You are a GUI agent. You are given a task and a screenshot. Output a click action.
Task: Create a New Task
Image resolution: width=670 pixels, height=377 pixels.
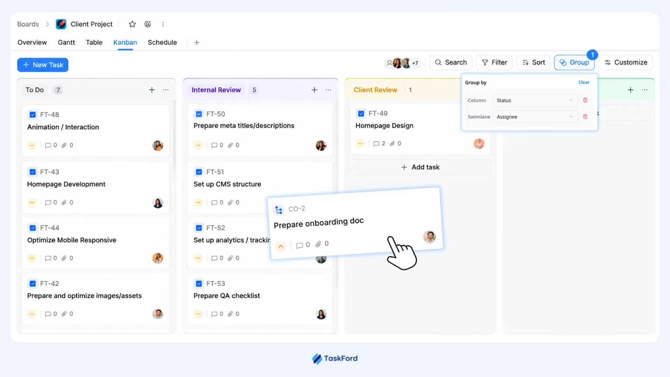point(43,65)
